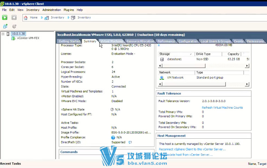
Task: Click the arrow after first Inventory breadcrumb
Action: tap(68, 18)
